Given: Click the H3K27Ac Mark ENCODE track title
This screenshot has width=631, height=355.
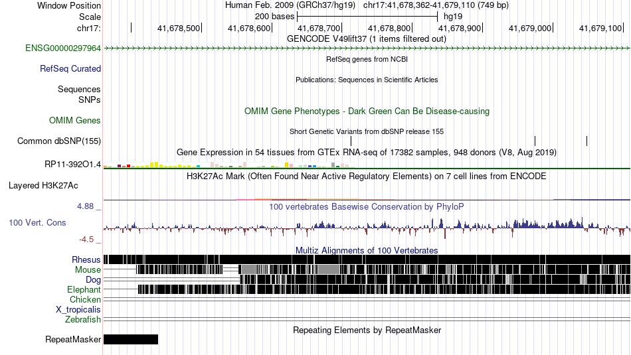Looking at the screenshot, I should pos(367,176).
